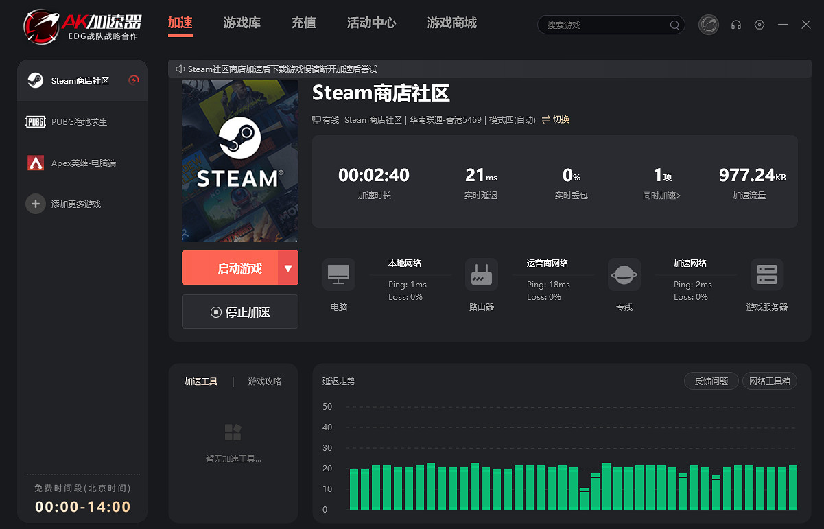
Task: Open the settings gear icon
Action: coord(759,25)
